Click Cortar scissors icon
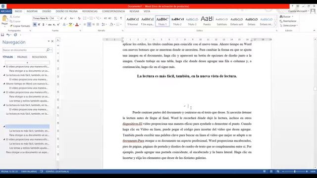 coord(11,17)
